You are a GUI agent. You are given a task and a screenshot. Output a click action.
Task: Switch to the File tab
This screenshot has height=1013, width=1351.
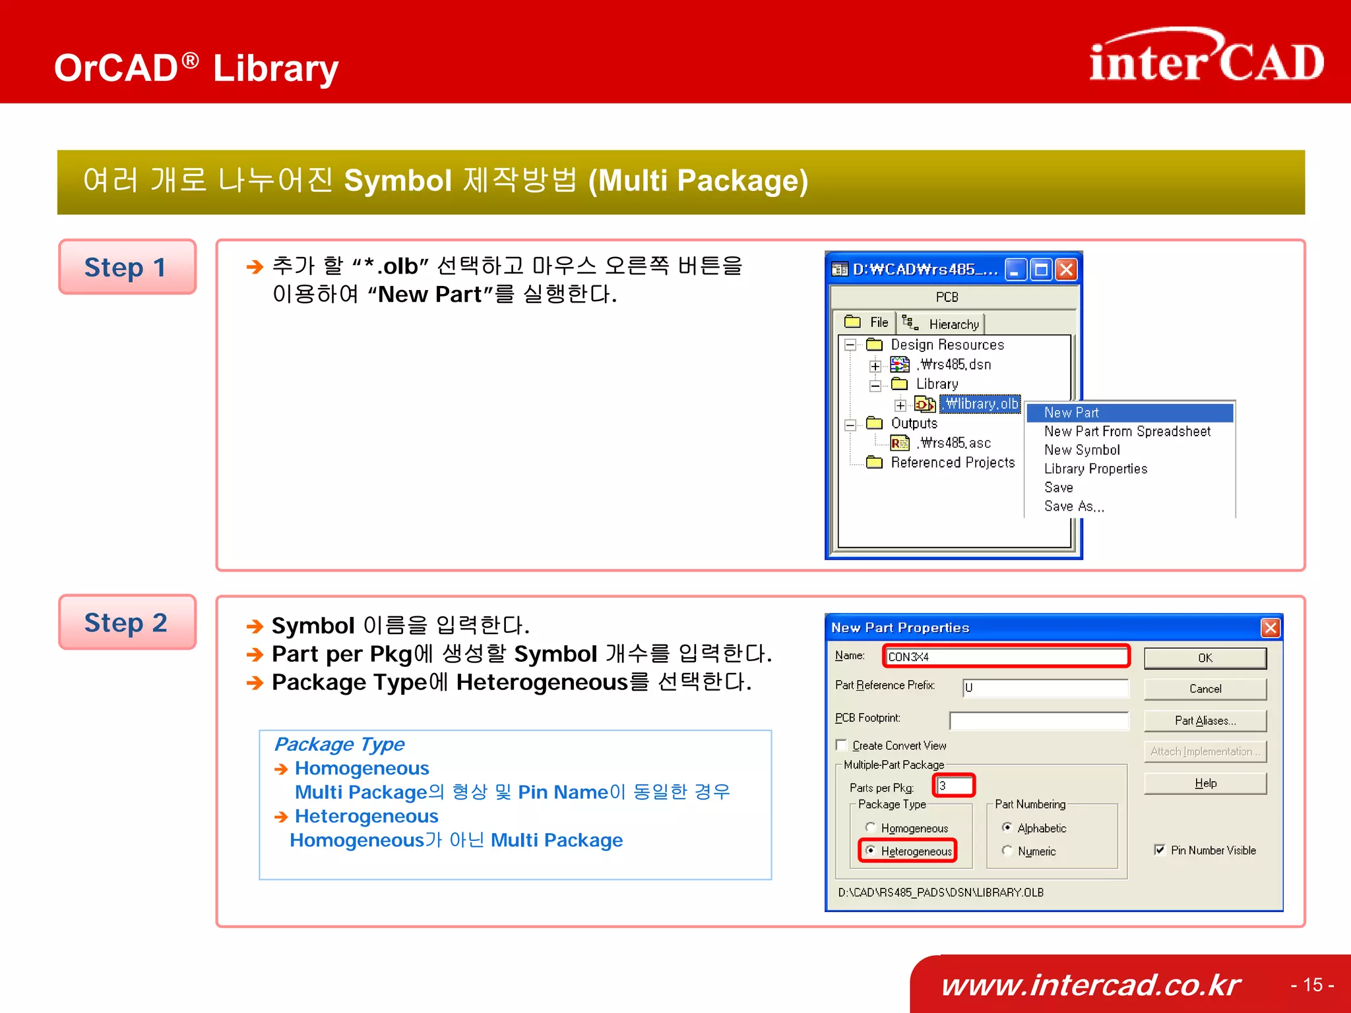pyautogui.click(x=868, y=322)
